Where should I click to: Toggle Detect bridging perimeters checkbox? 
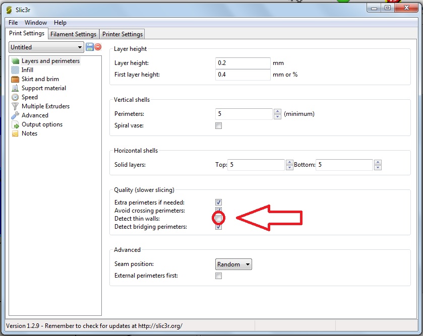(218, 227)
